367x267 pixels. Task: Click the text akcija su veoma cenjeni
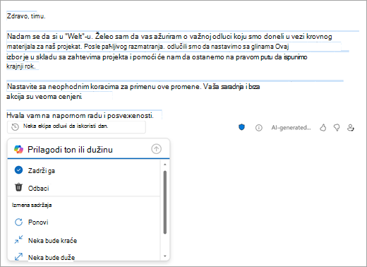click(44, 97)
